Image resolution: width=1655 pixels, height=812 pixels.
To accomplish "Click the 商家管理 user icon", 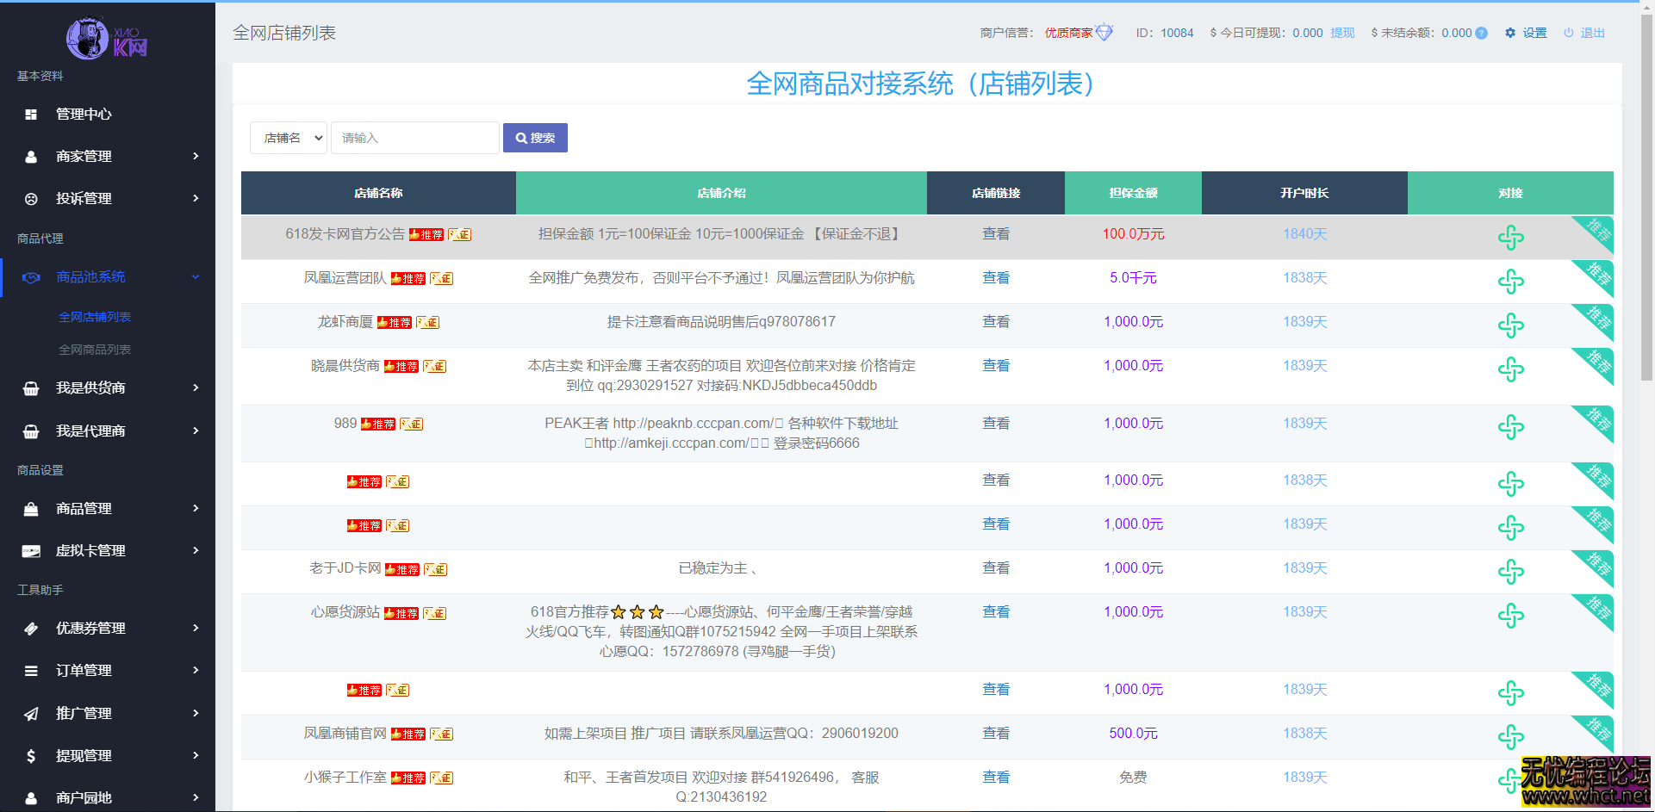I will click(31, 156).
